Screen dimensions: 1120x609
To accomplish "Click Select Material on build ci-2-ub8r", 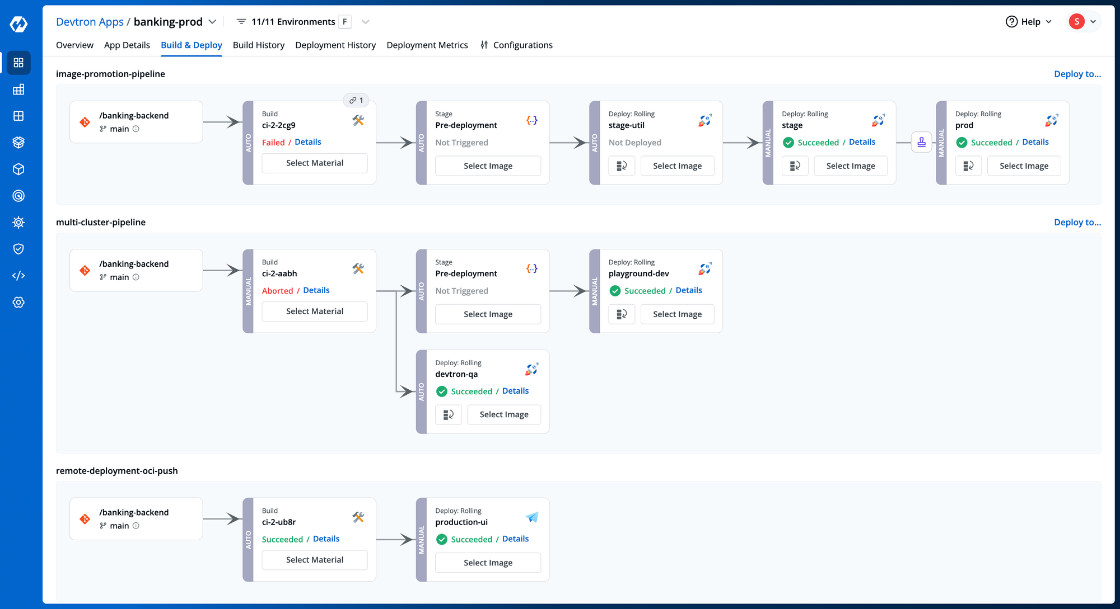I will click(x=315, y=560).
